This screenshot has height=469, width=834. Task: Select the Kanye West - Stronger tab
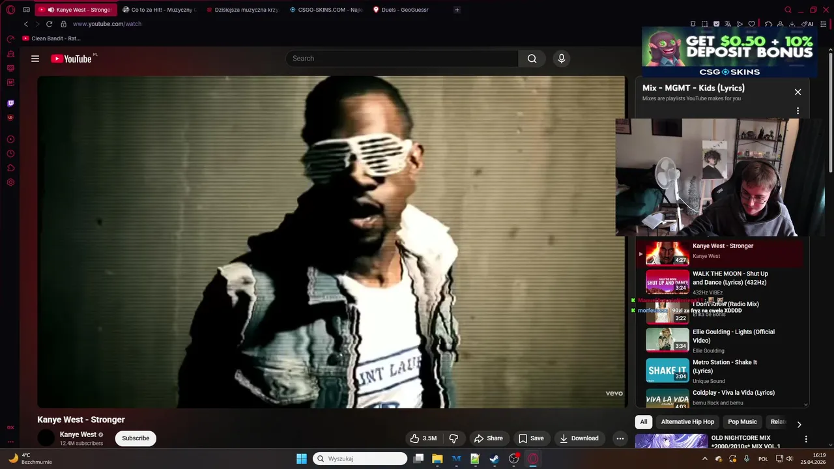point(76,10)
